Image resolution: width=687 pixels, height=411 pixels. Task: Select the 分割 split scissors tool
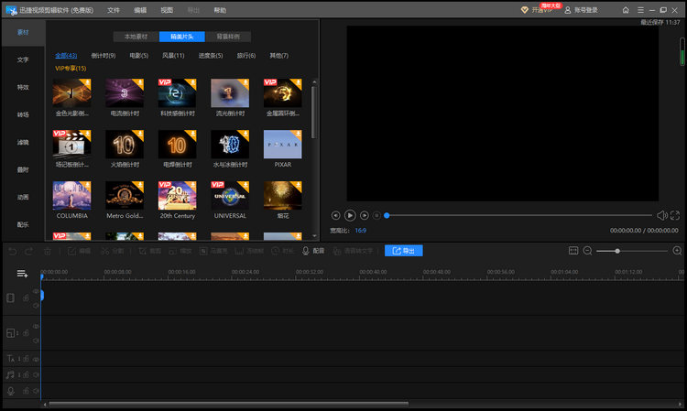113,251
